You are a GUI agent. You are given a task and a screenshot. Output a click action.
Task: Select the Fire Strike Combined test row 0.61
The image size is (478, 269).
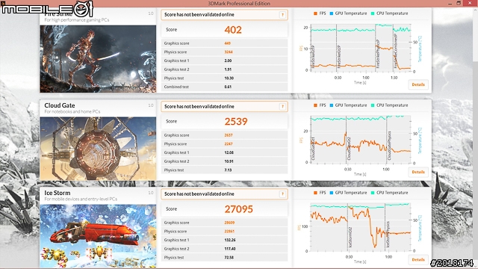[x=224, y=87]
